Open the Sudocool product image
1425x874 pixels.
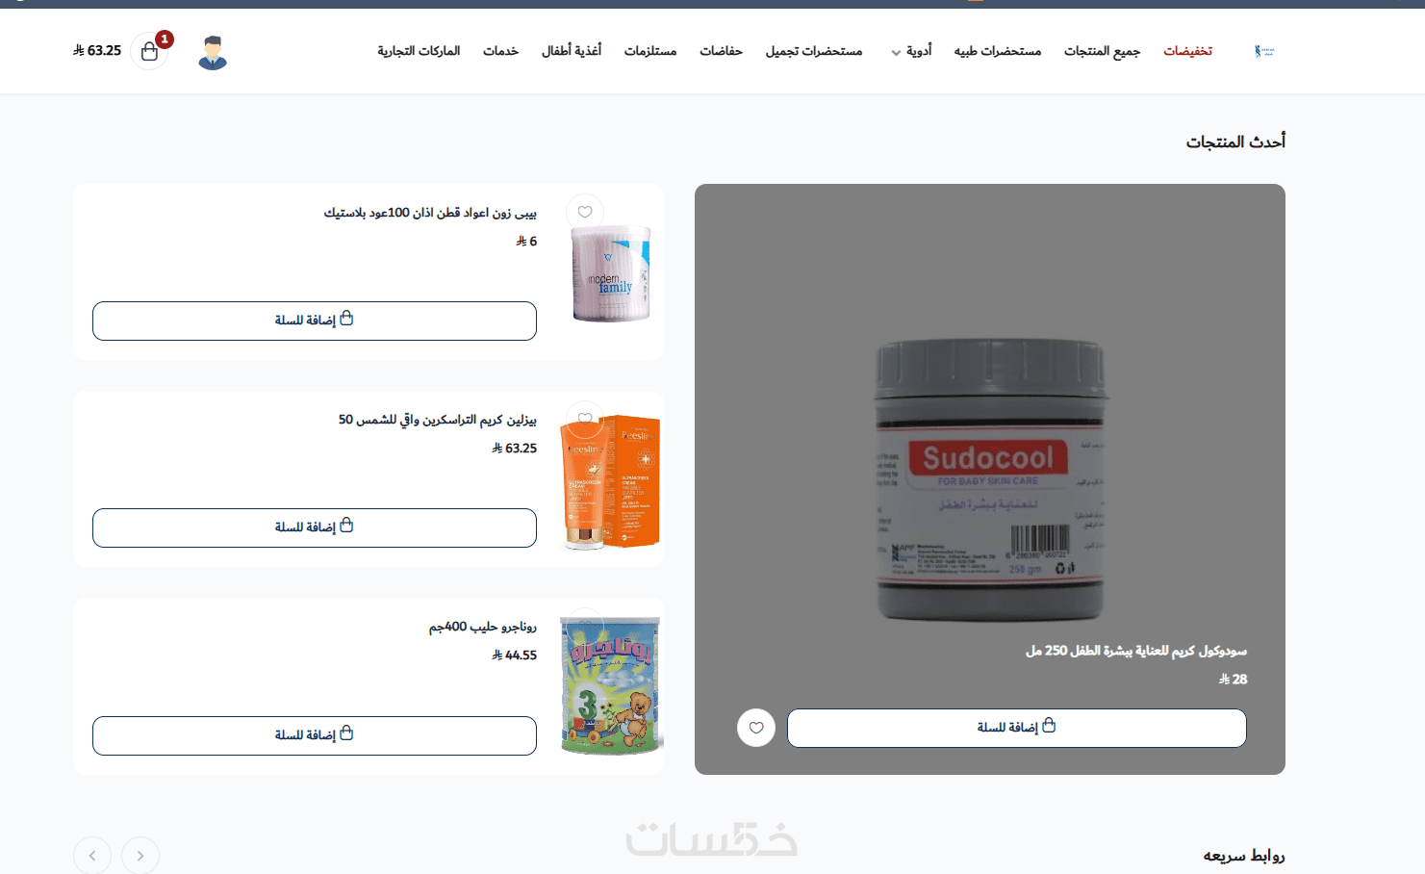[990, 478]
